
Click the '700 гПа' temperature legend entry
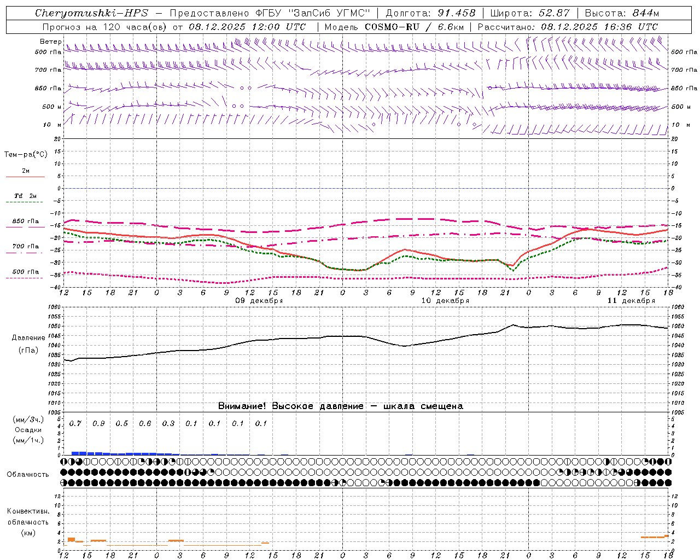pos(26,246)
